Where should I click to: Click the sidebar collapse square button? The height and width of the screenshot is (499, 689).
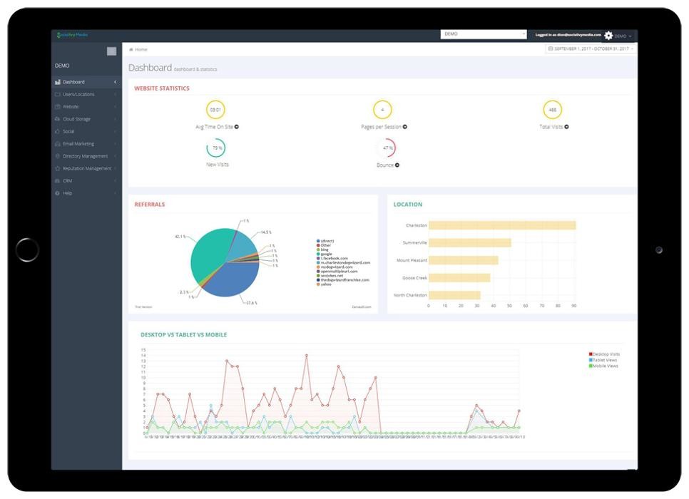click(111, 51)
